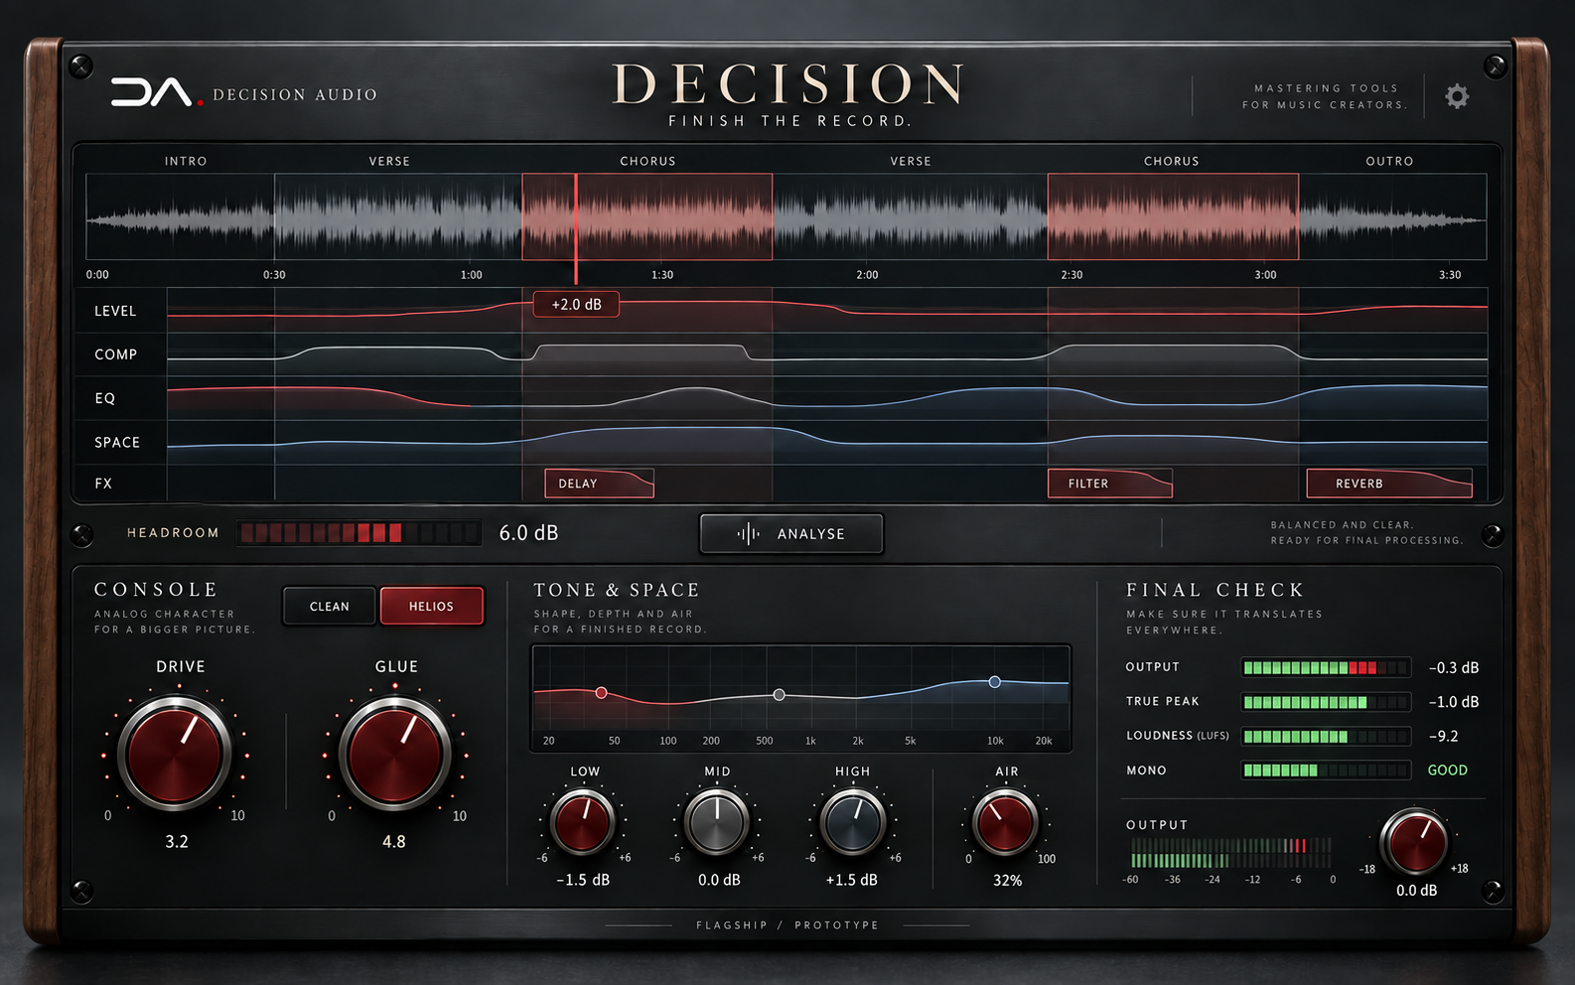The width and height of the screenshot is (1575, 985).
Task: Click the TRUE PEAK meter
Action: click(x=1326, y=702)
